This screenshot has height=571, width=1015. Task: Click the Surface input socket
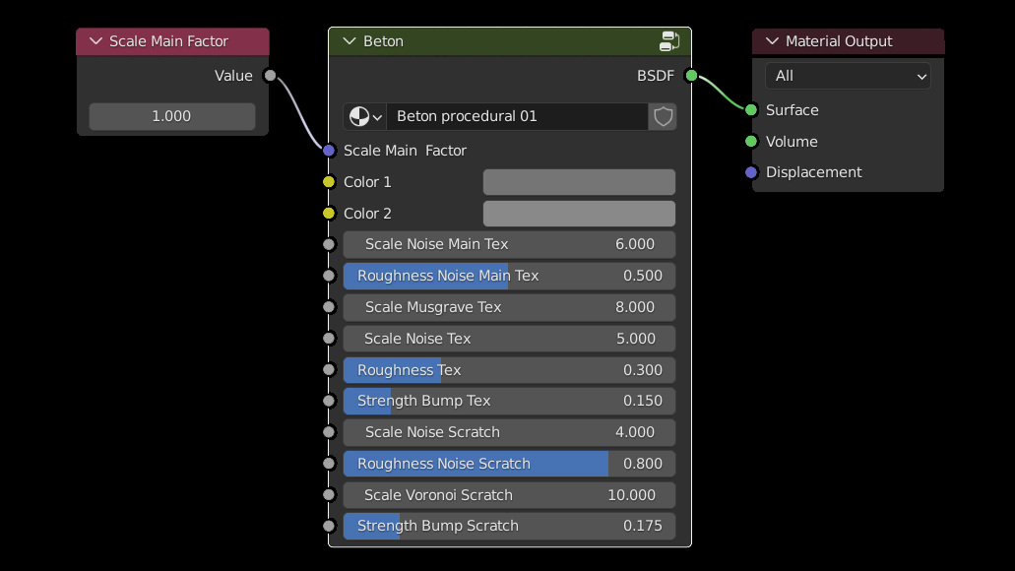(751, 110)
